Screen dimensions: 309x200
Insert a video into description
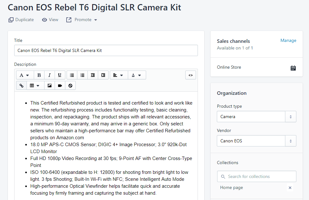(60, 86)
